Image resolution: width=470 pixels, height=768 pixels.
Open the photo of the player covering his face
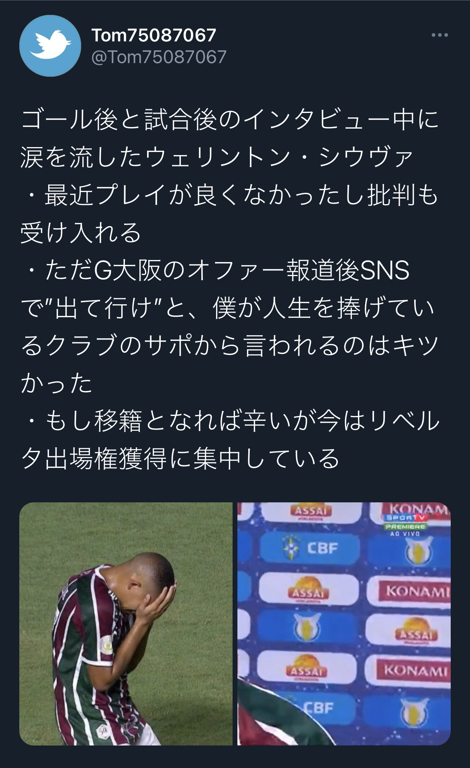[126, 624]
